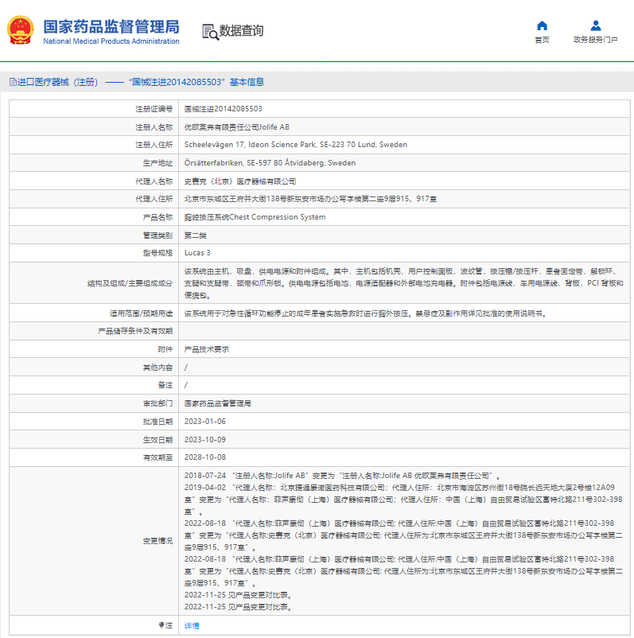The height and width of the screenshot is (638, 634).
Task: Click 备注 row label
Action: click(165, 385)
